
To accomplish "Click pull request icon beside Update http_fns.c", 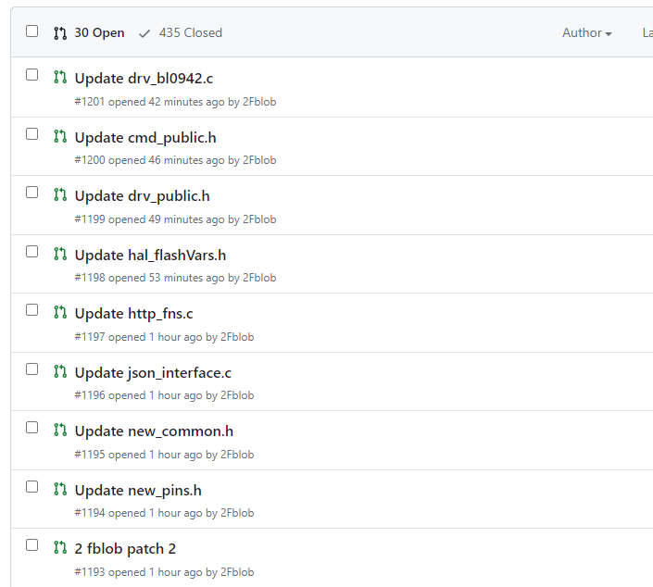I will 60,312.
